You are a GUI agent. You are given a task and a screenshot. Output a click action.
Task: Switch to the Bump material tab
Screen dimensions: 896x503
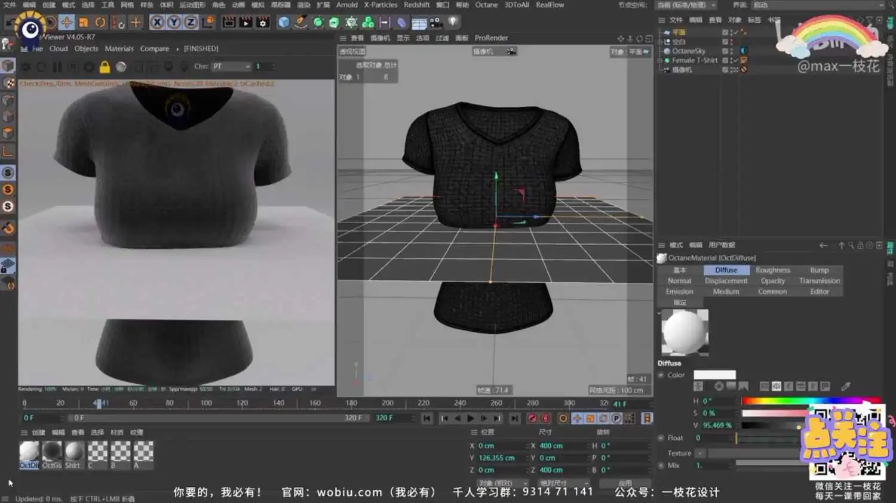point(820,270)
